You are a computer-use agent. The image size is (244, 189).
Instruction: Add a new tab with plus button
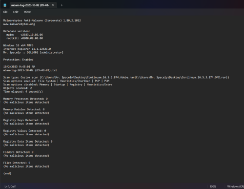(x=61, y=5)
